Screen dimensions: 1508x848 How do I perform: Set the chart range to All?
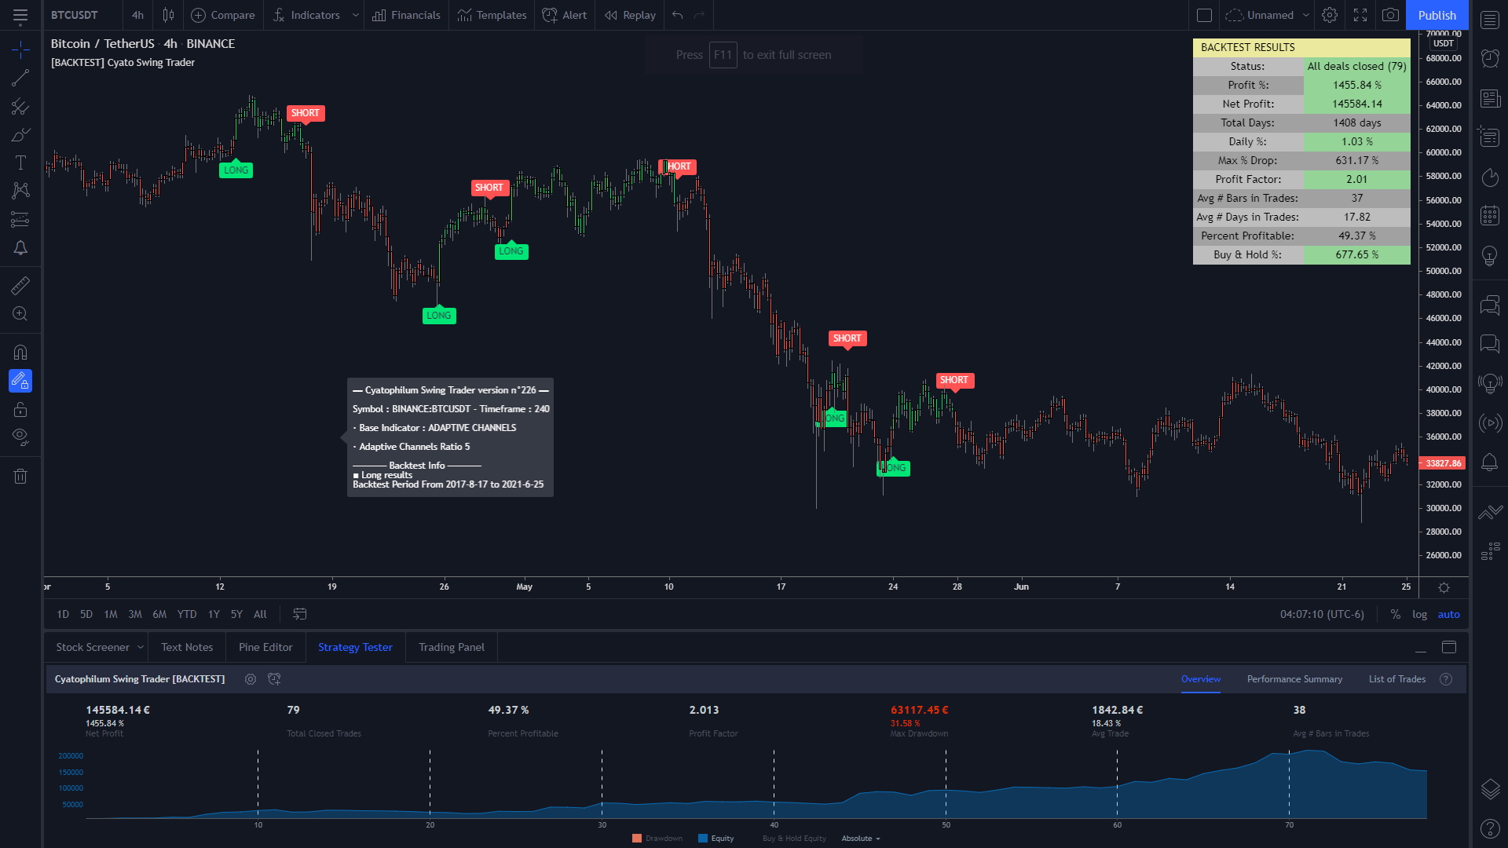(260, 614)
